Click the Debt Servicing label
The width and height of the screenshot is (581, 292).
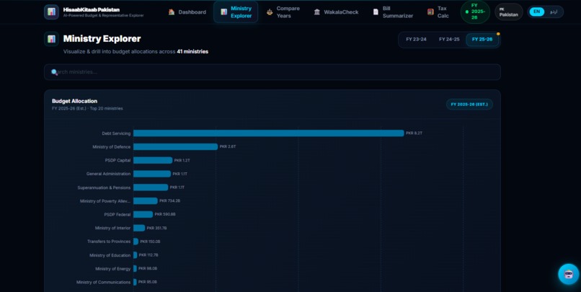click(116, 133)
